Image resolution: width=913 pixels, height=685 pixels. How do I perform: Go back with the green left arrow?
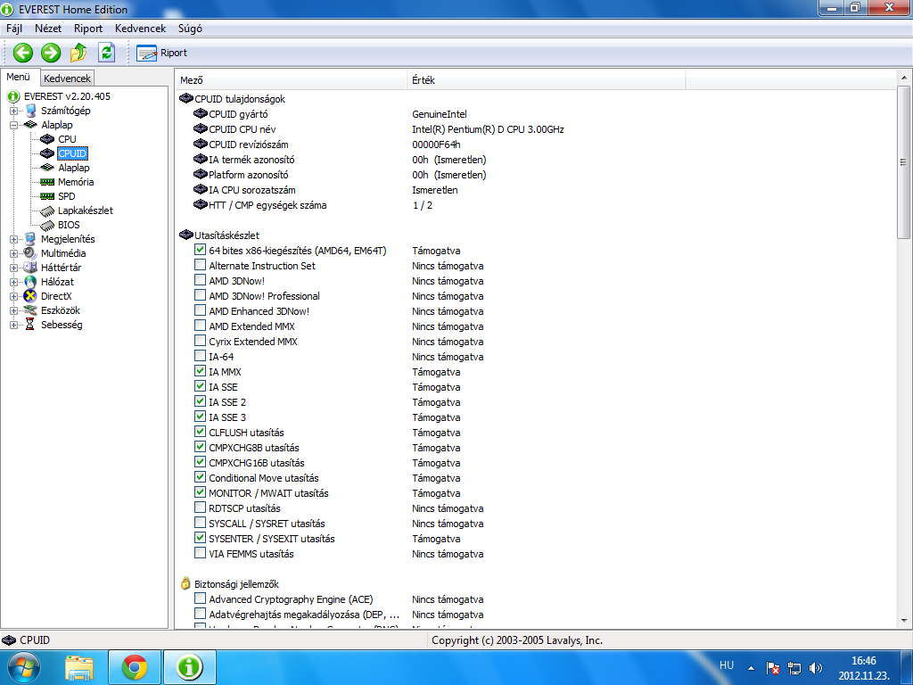pos(22,53)
